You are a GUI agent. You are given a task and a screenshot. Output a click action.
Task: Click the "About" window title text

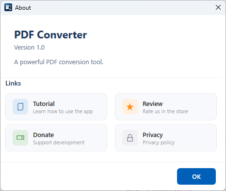pyautogui.click(x=23, y=8)
